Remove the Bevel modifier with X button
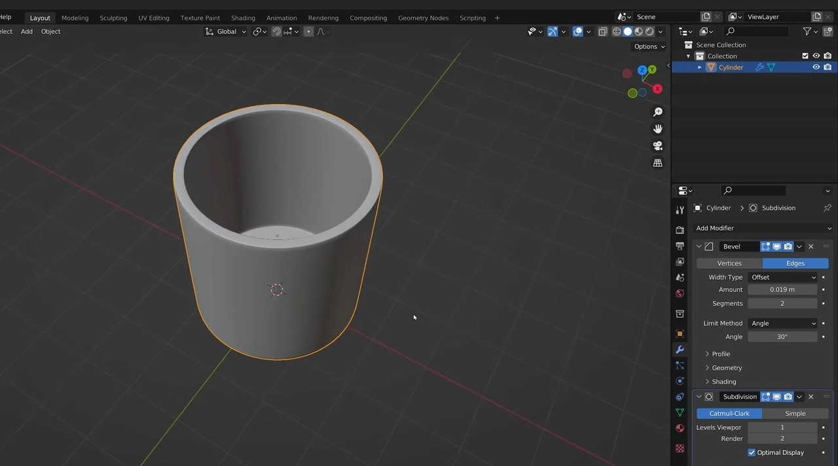This screenshot has height=466, width=838. [811, 246]
